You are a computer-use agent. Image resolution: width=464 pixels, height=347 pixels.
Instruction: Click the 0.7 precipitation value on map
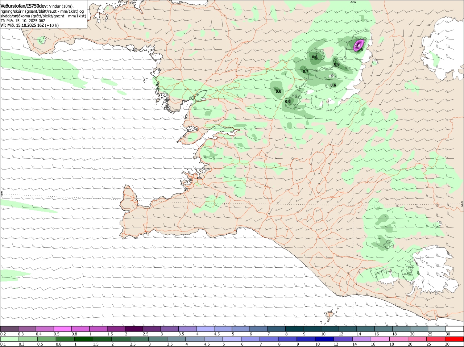pyautogui.click(x=306, y=71)
